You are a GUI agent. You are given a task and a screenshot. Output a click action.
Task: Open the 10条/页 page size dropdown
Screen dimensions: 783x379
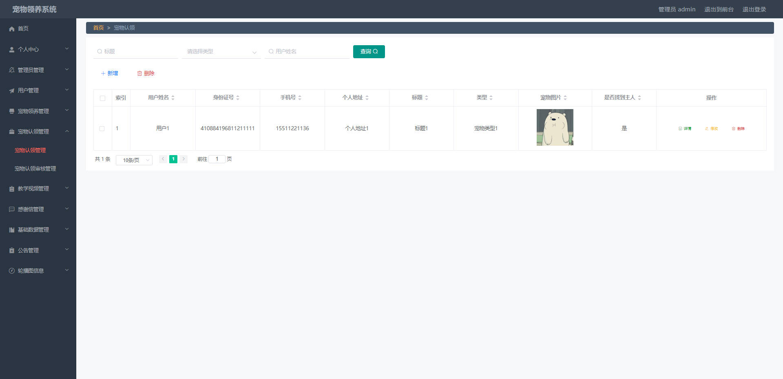tap(134, 160)
